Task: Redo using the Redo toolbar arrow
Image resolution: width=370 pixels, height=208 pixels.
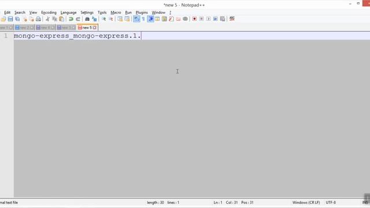Action: point(77,19)
